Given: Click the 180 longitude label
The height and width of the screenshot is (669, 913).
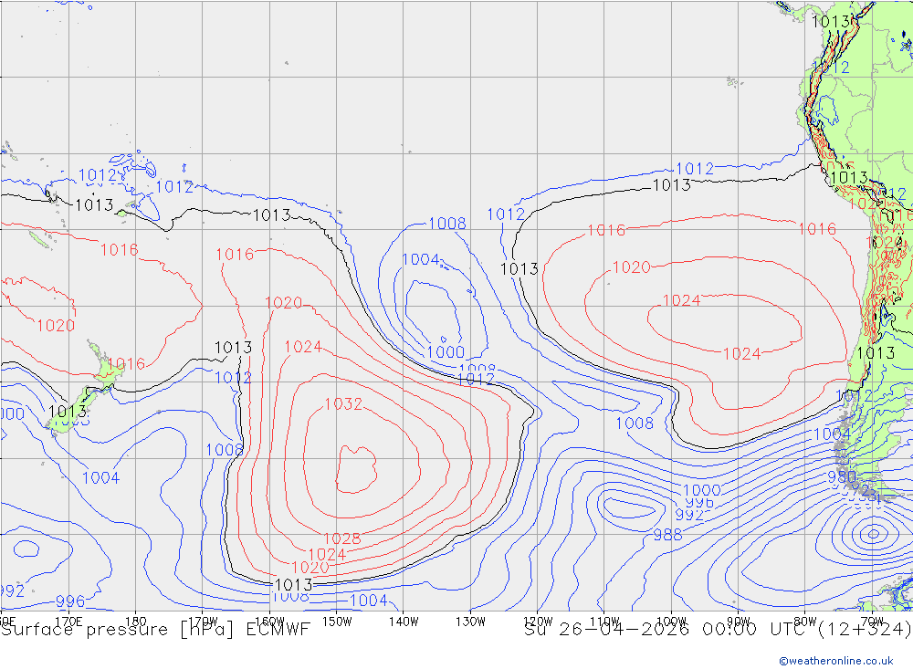Looking at the screenshot, I should coord(136,622).
